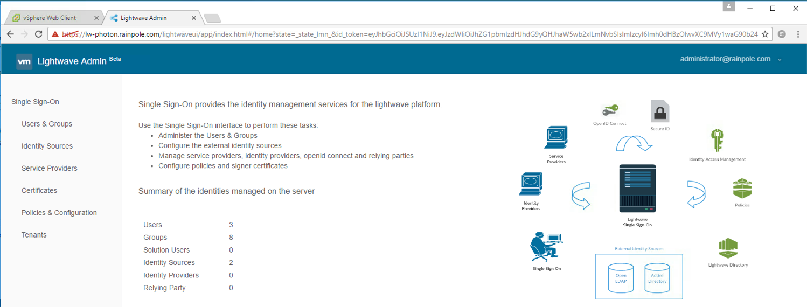Click the grey extension icon beside bookmark star
807x307 pixels.
[x=782, y=34]
